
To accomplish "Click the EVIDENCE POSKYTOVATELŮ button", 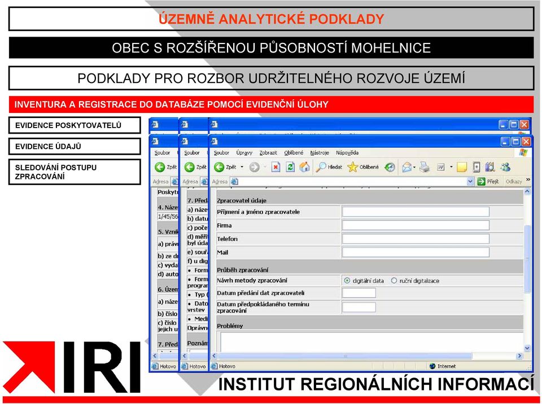I will coord(75,125).
